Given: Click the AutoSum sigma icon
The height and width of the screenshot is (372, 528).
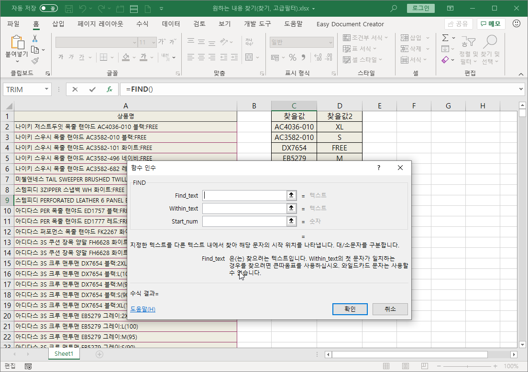Looking at the screenshot, I should [x=445, y=38].
